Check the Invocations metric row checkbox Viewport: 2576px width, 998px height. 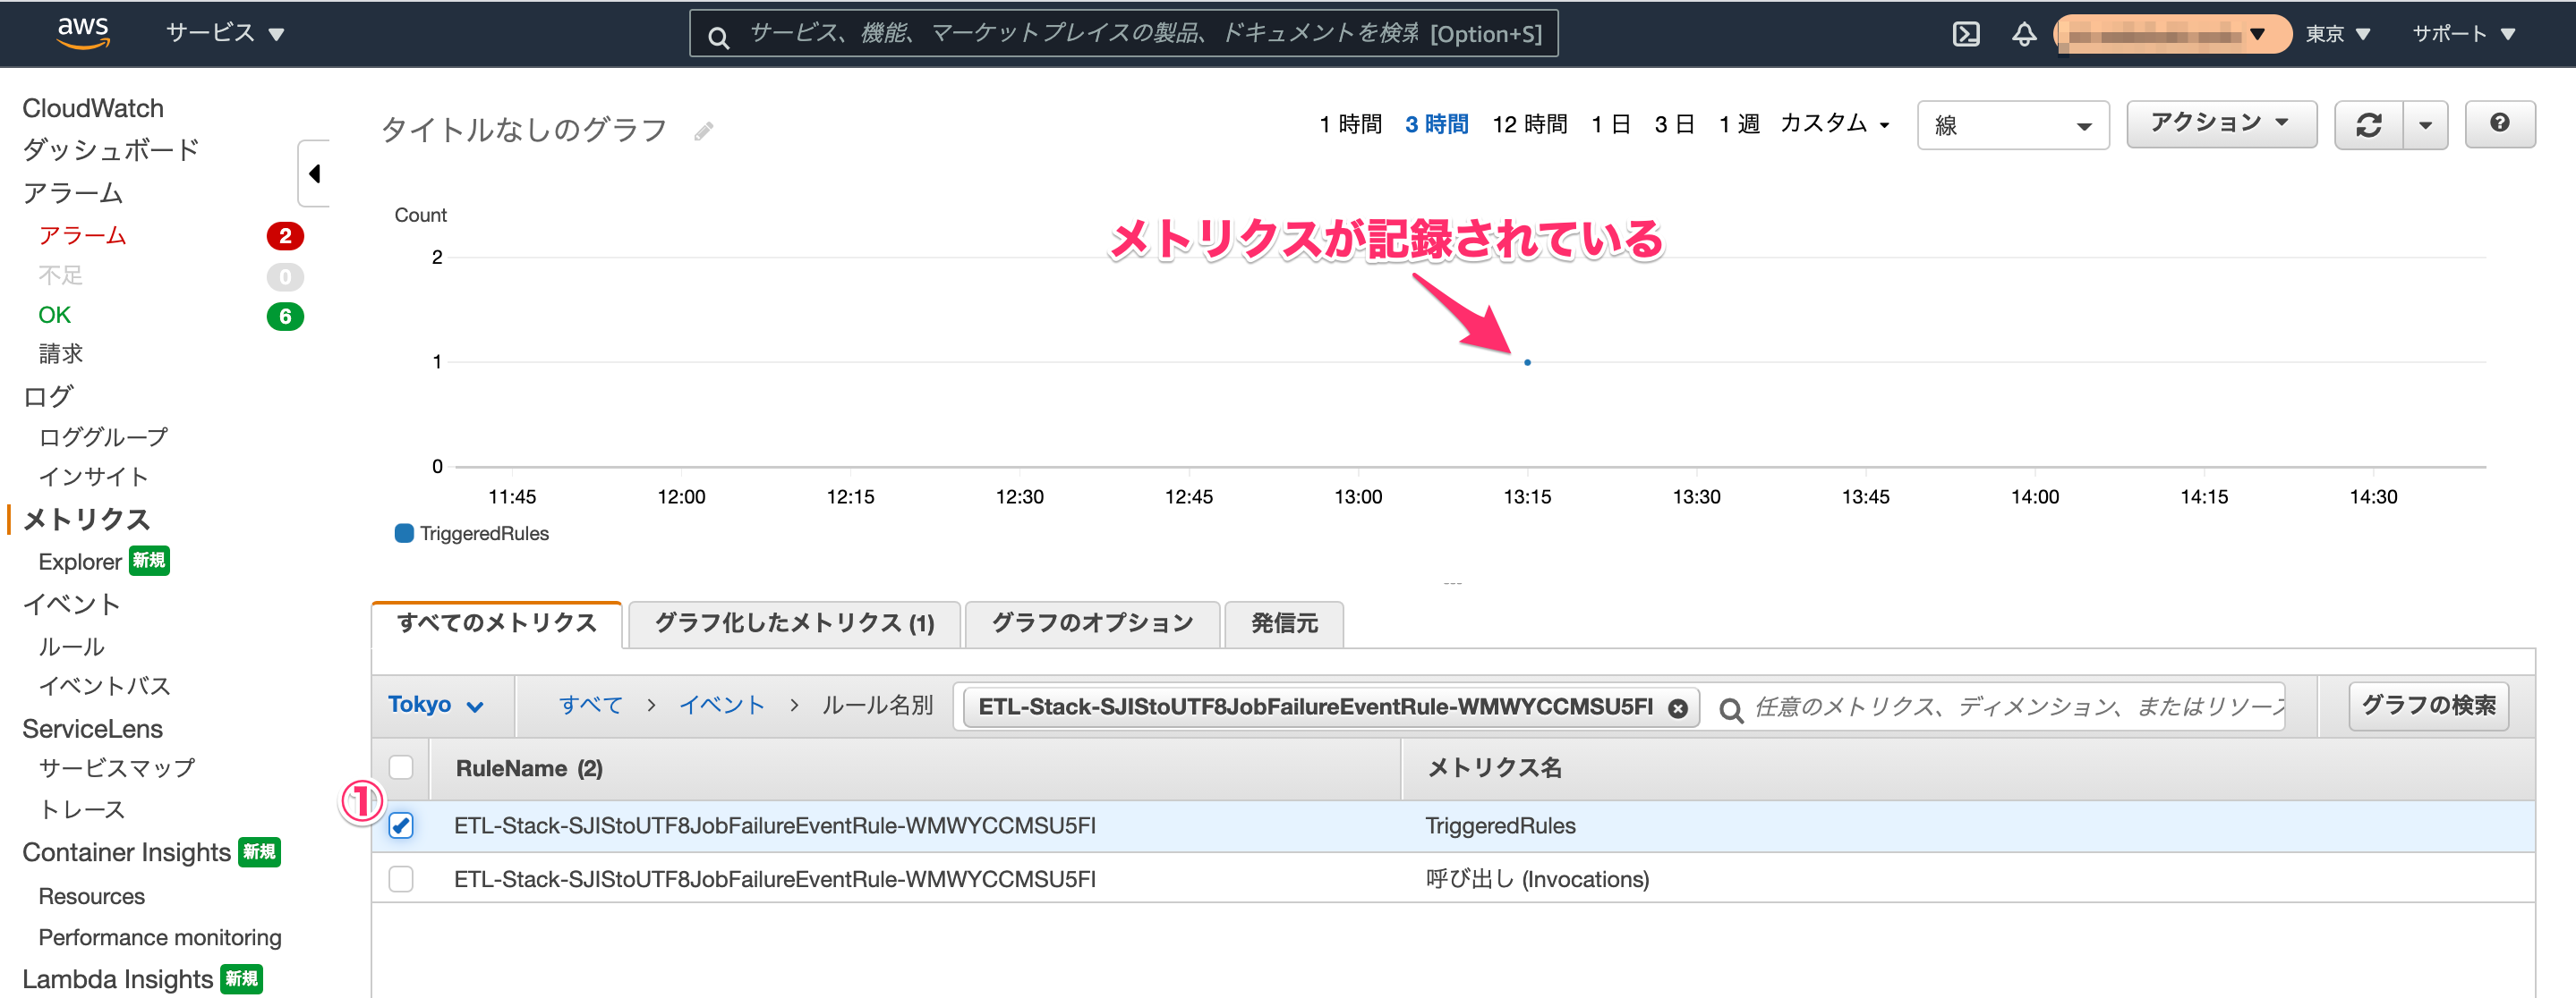[x=401, y=879]
